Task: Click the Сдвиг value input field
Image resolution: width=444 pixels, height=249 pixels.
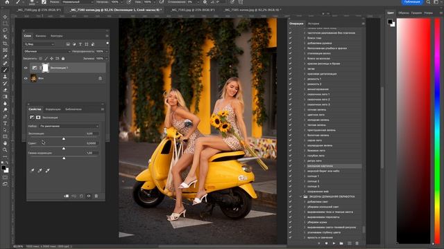Action: (92, 143)
